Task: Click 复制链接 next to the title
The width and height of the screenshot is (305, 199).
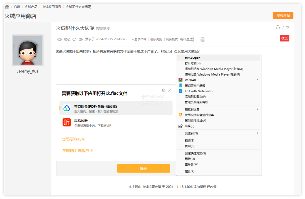Action: point(103,28)
